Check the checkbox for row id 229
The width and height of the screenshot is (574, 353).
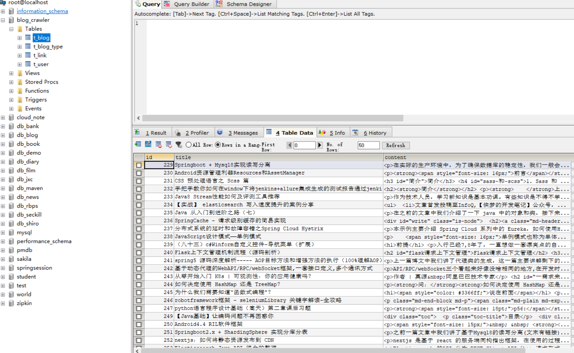pyautogui.click(x=139, y=165)
